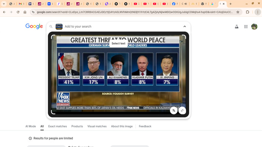
Task: Select the All results tab
Action: 42,126
